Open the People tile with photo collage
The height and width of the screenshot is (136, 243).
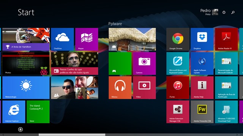[74, 88]
